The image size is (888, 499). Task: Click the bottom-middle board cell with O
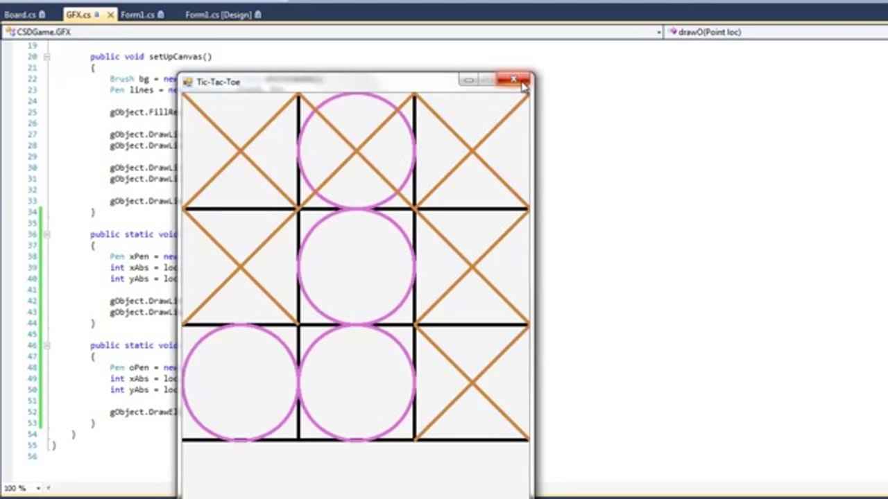click(357, 382)
